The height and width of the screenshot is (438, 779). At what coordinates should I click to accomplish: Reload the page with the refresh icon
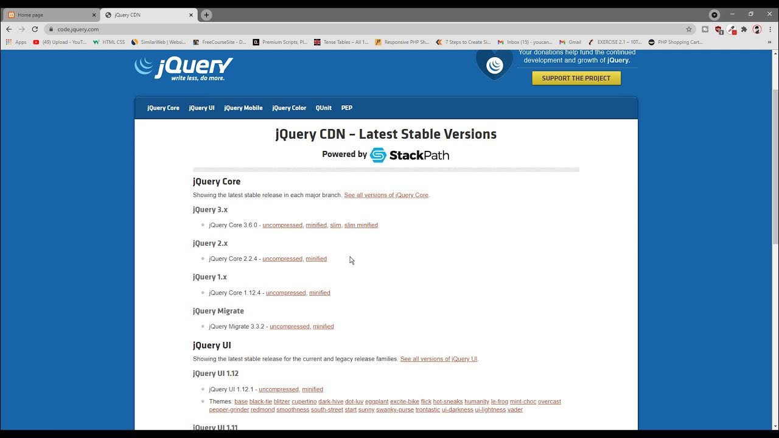35,29
